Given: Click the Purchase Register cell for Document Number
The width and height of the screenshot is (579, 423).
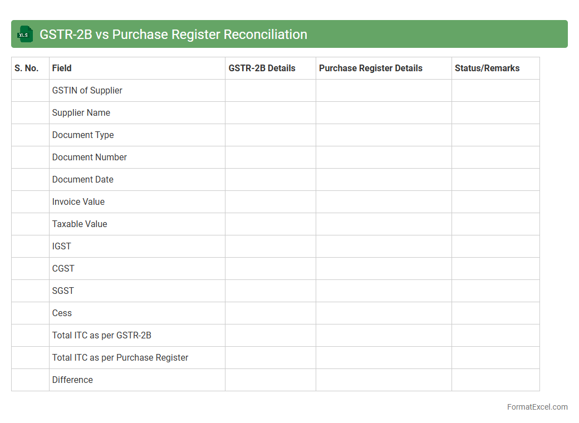Looking at the screenshot, I should pos(384,158).
